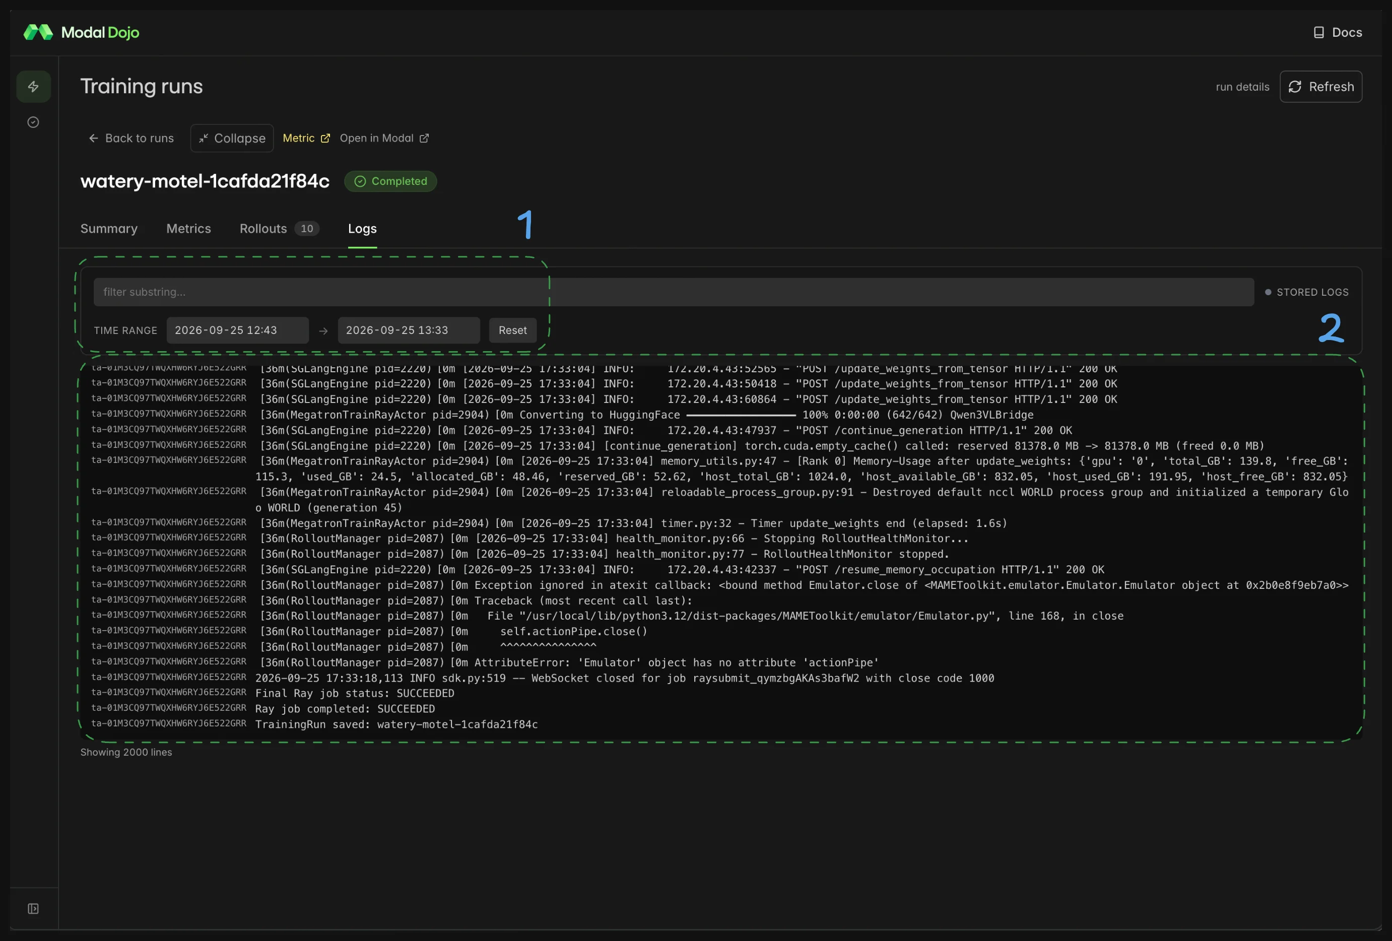Click 'Timer update_weights end' log line

634,523
